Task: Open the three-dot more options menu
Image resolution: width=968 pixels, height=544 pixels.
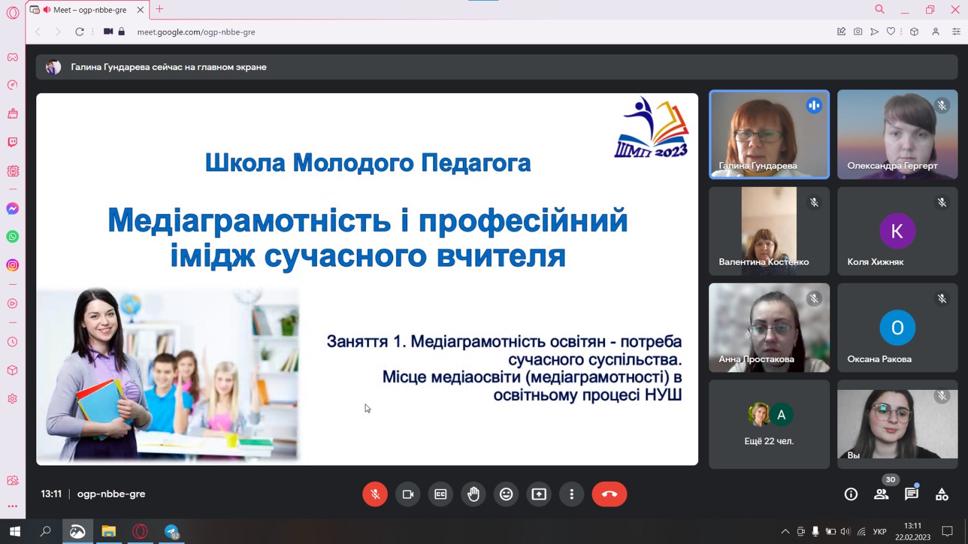Action: click(572, 494)
